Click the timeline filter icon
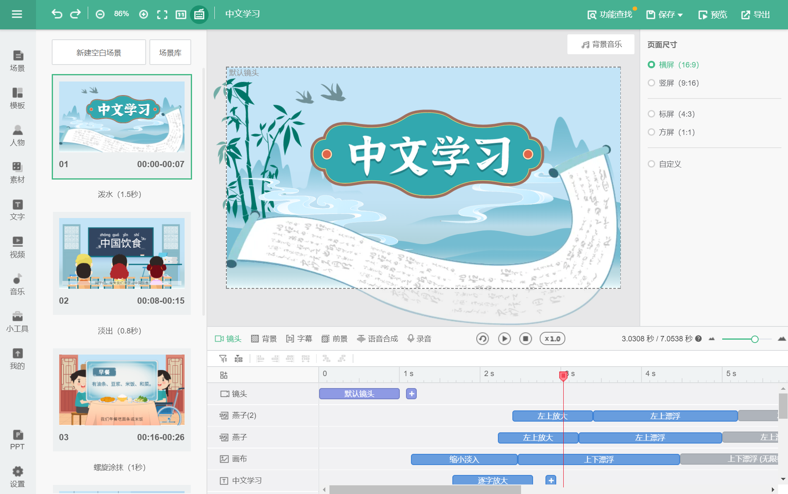Screen dimensions: 788x494 (223, 359)
